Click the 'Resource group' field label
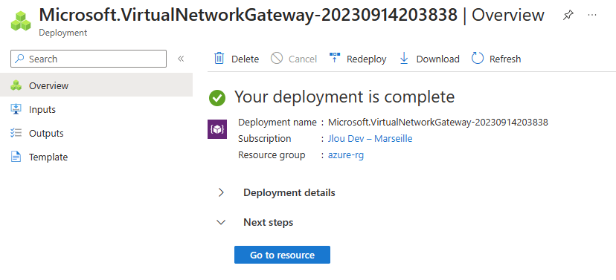 tap(272, 155)
